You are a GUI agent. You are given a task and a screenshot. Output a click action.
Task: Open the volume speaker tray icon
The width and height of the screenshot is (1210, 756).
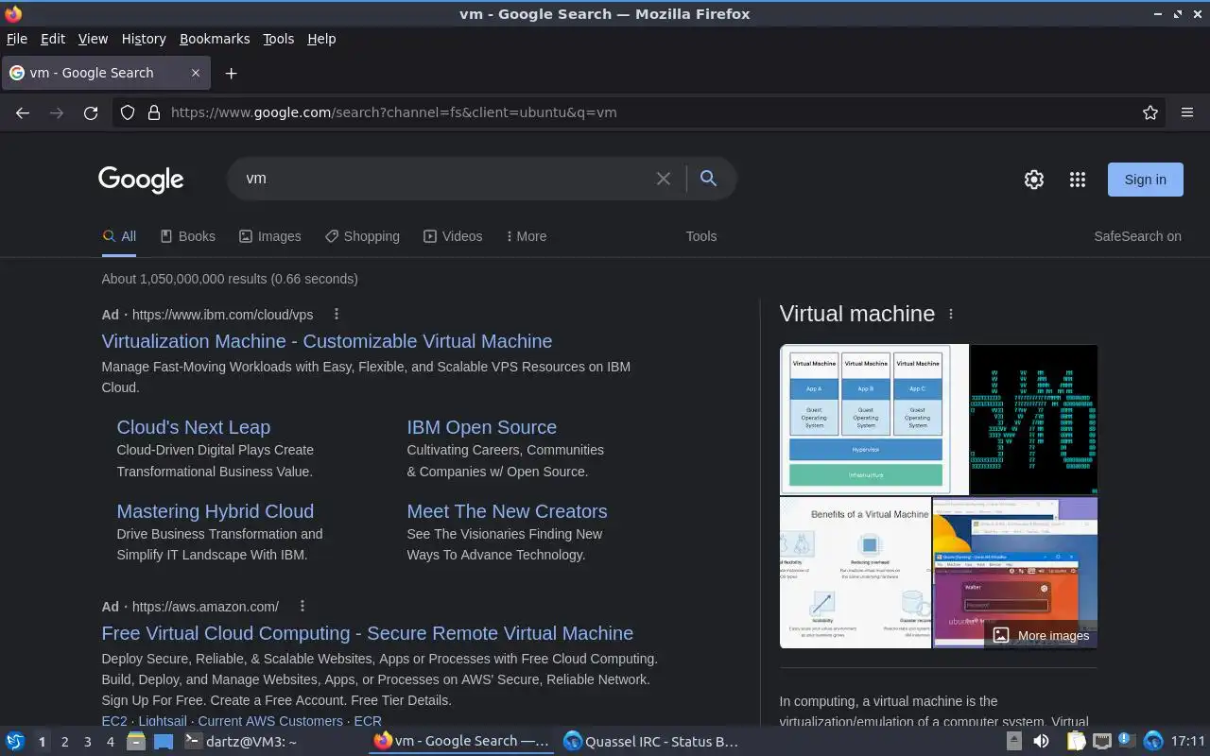(x=1041, y=742)
